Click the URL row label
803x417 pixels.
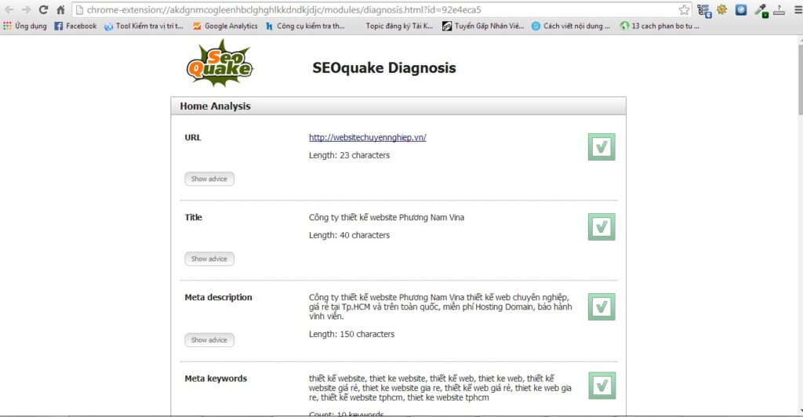(193, 137)
